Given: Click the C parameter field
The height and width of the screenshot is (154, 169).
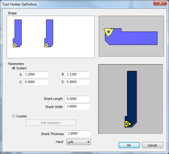Looking at the screenshot, I should (36, 82).
